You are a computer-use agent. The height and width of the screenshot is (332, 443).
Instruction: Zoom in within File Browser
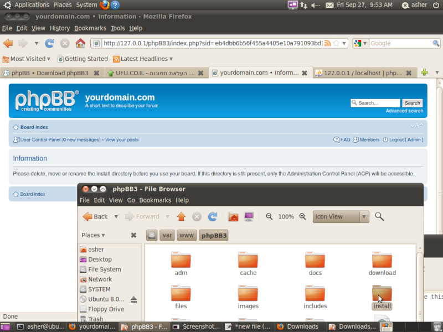(x=302, y=216)
